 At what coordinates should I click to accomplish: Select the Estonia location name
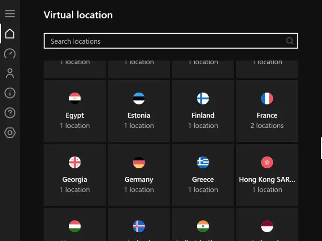(x=139, y=115)
